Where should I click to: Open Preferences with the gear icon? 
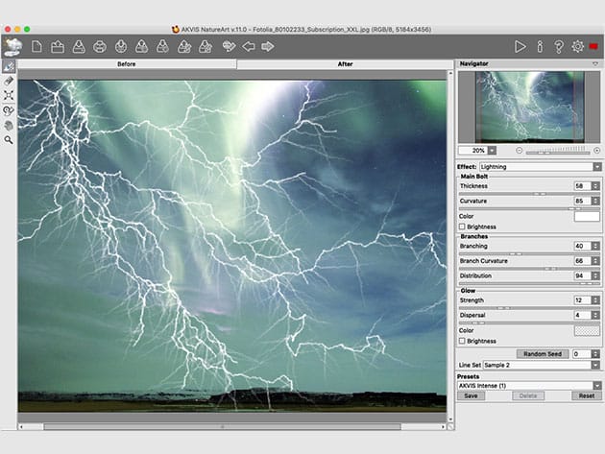[x=577, y=46]
